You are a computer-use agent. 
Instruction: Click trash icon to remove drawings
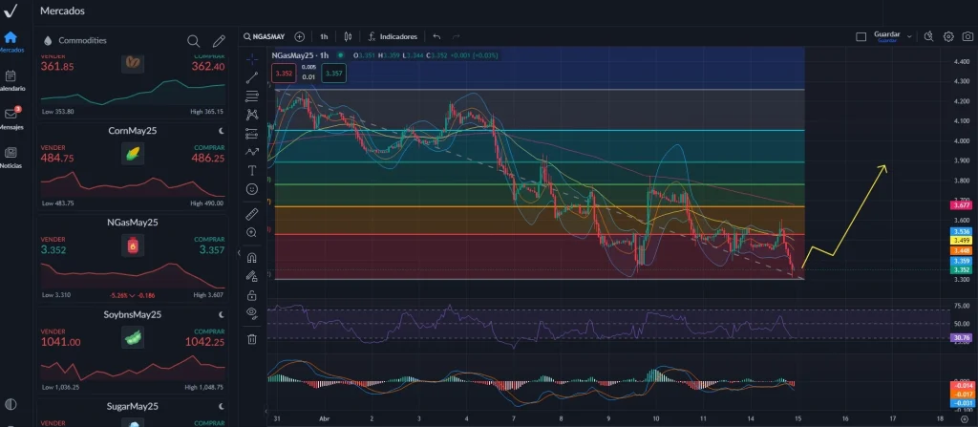tap(252, 339)
